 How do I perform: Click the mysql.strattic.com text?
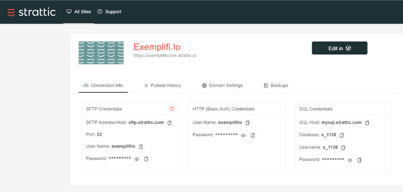(341, 122)
